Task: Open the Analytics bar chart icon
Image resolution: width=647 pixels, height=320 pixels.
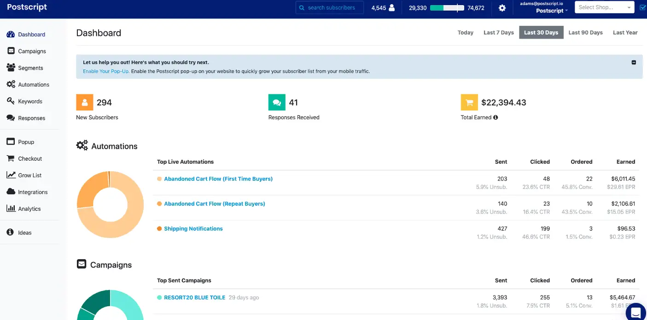Action: pos(11,209)
